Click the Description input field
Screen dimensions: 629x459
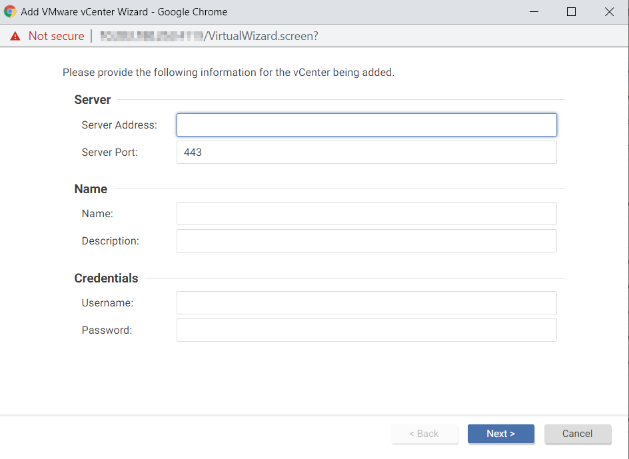[x=366, y=240]
